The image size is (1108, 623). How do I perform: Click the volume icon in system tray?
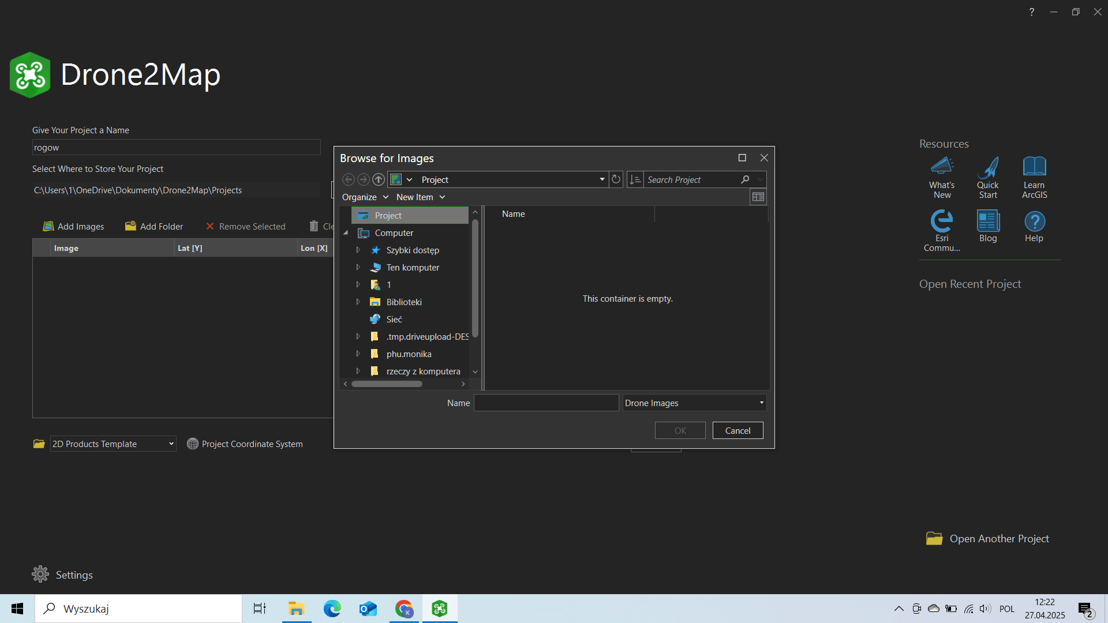click(x=985, y=609)
